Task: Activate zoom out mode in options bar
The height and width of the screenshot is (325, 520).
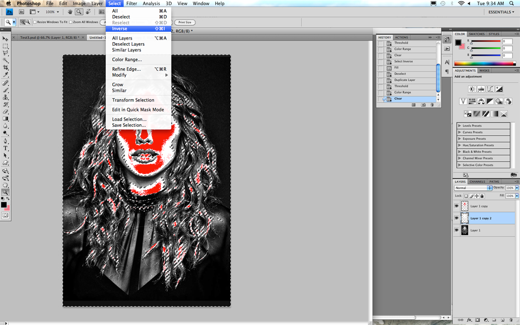Action: [28, 22]
